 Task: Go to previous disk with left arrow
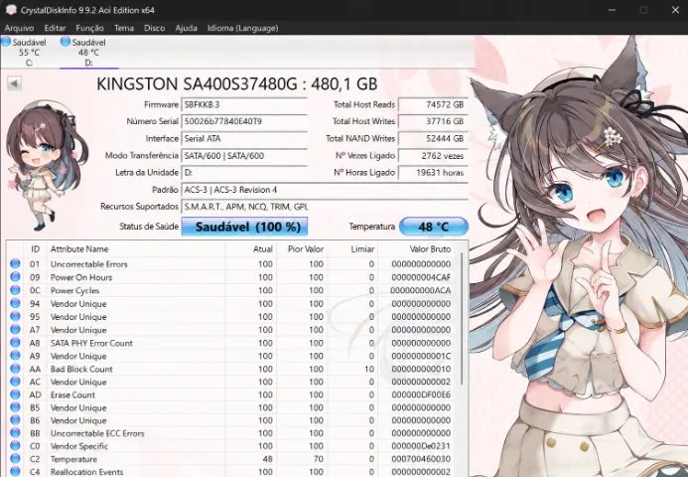click(x=15, y=83)
